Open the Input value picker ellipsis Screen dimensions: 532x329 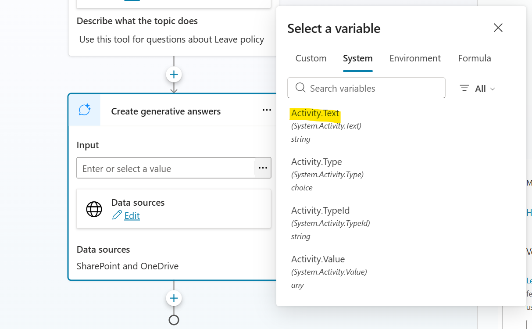[263, 168]
